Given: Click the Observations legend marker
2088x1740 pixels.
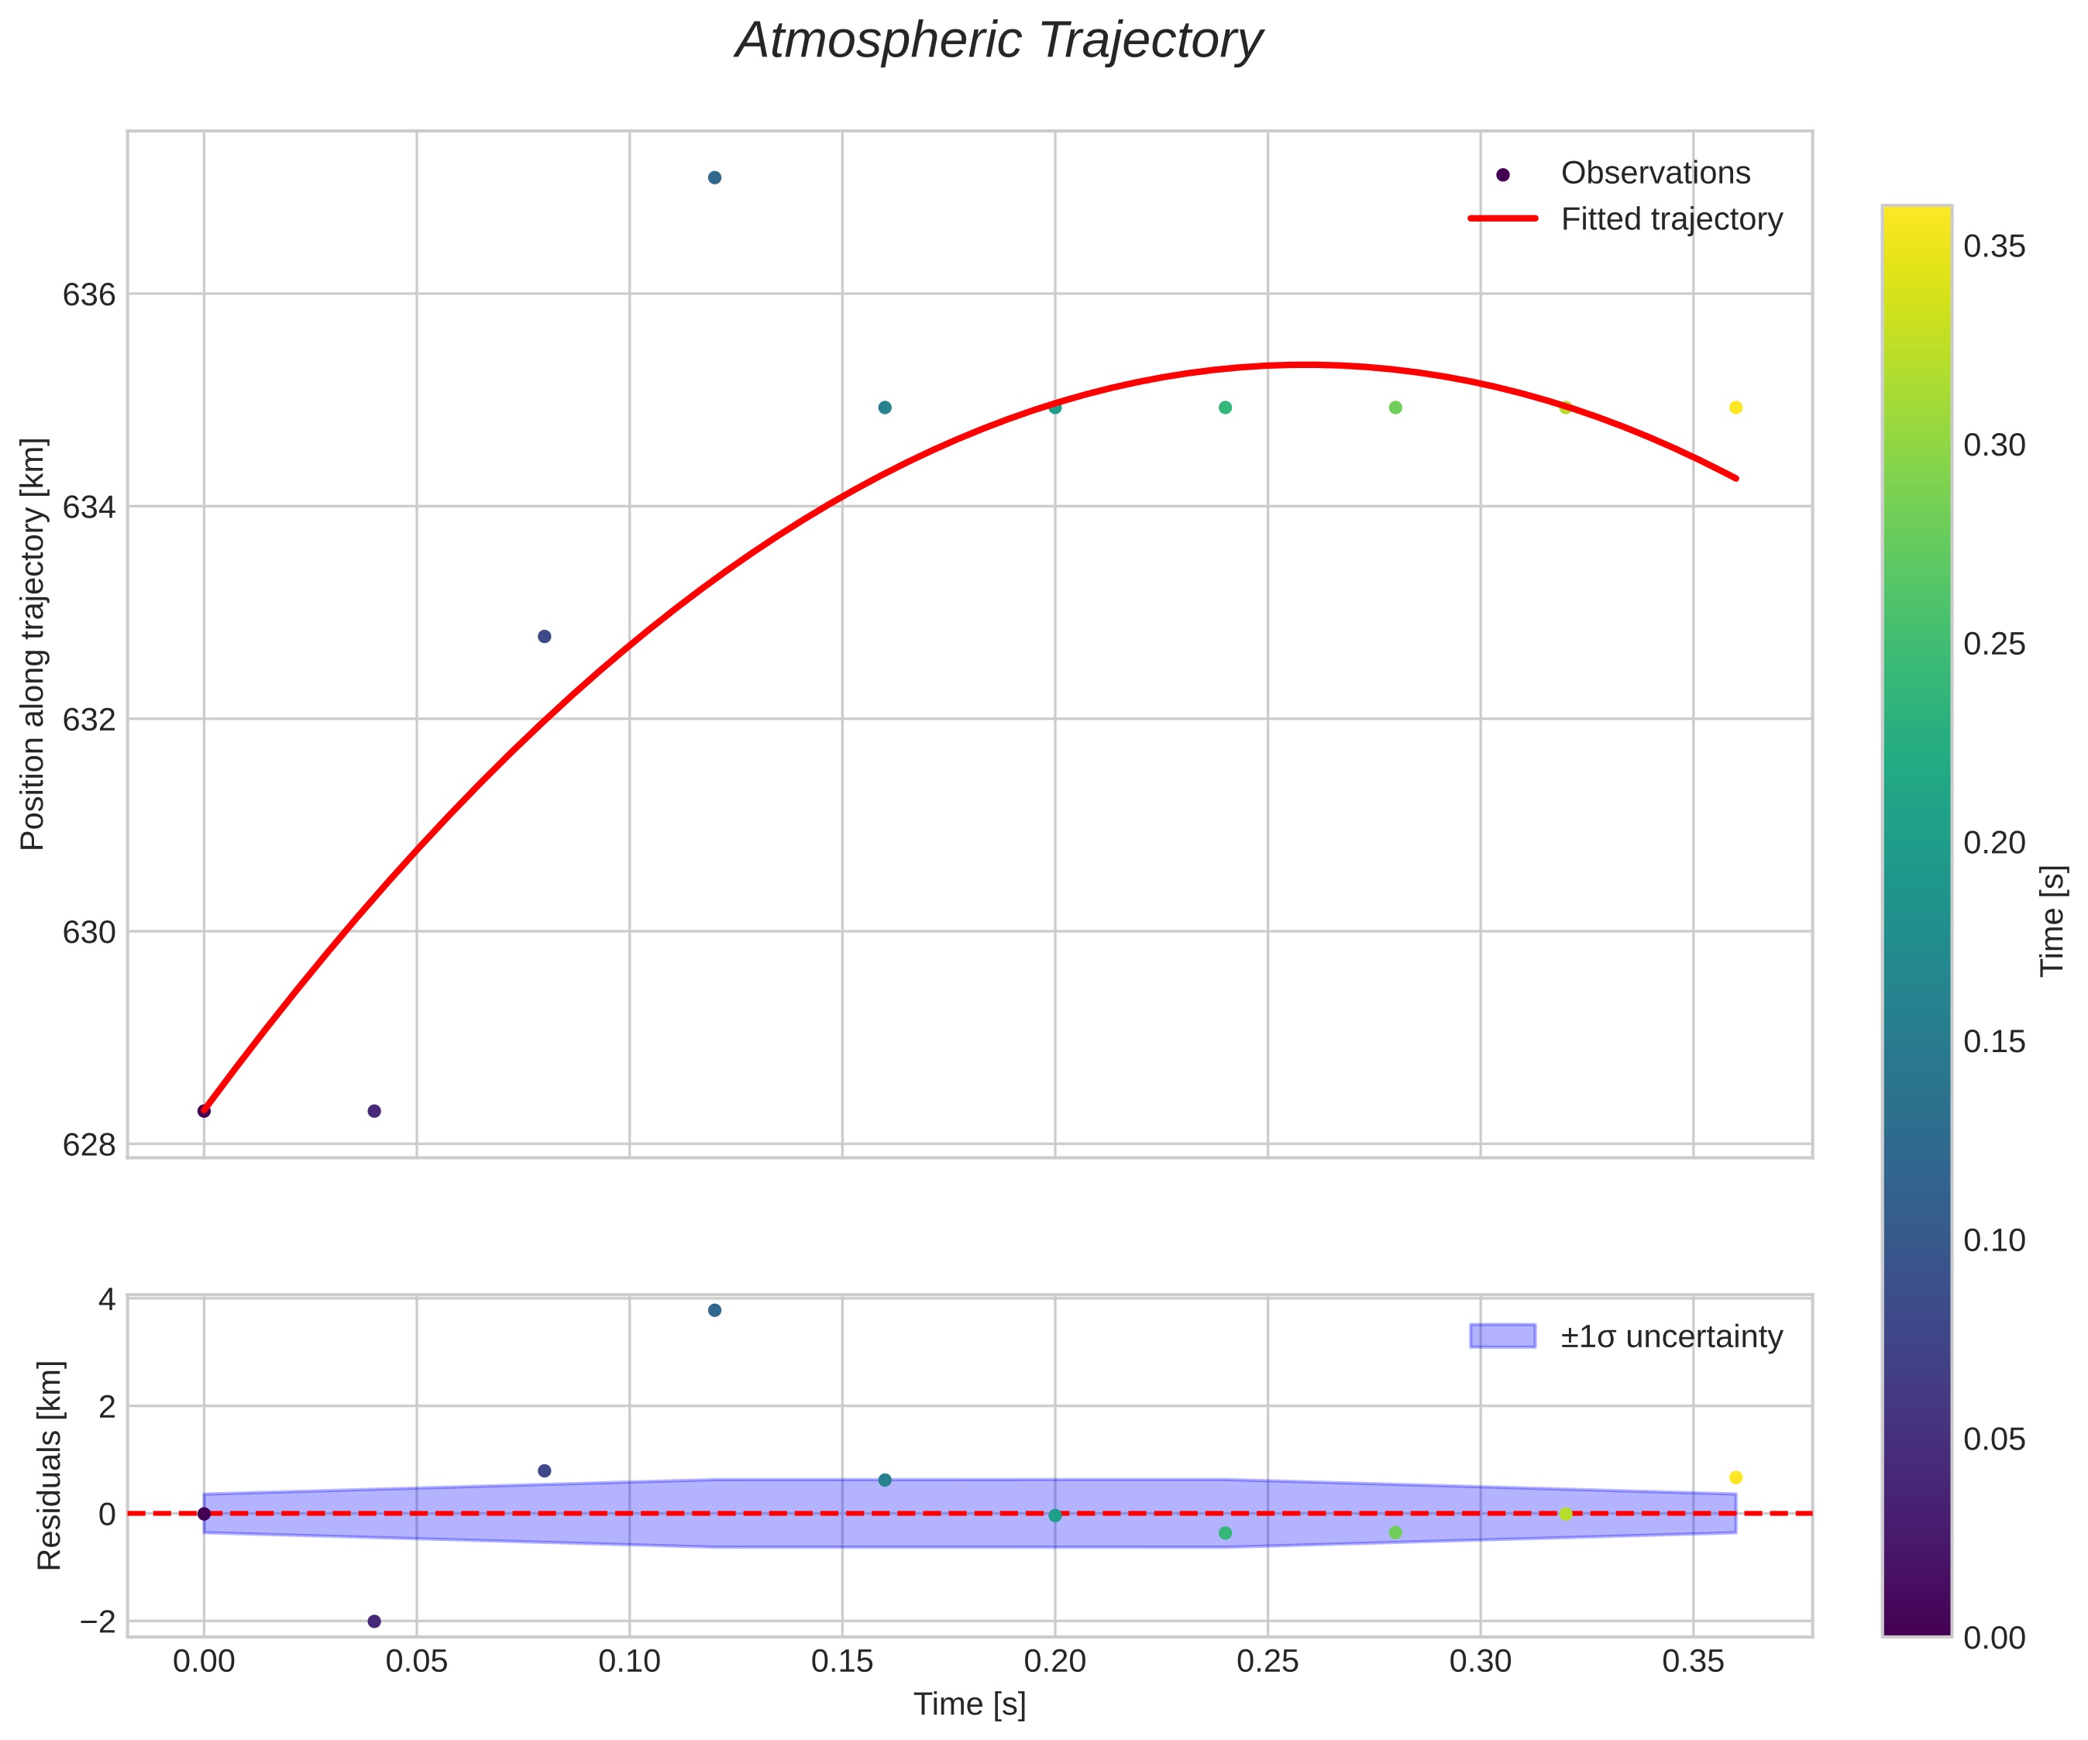Looking at the screenshot, I should coord(1502,175).
